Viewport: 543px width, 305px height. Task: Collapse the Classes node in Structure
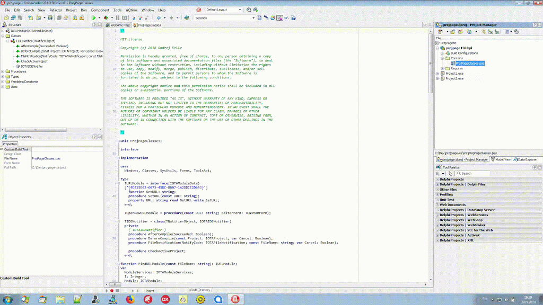tap(3, 36)
